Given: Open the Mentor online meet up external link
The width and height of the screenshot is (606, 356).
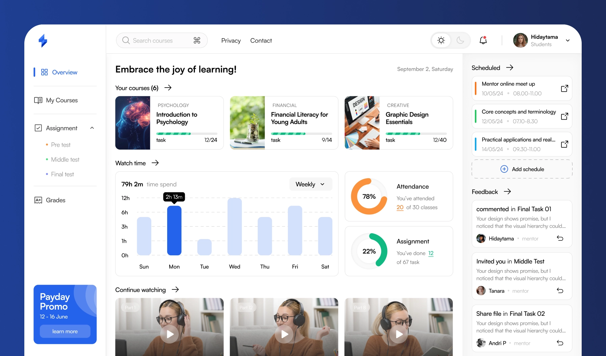Looking at the screenshot, I should (x=564, y=88).
